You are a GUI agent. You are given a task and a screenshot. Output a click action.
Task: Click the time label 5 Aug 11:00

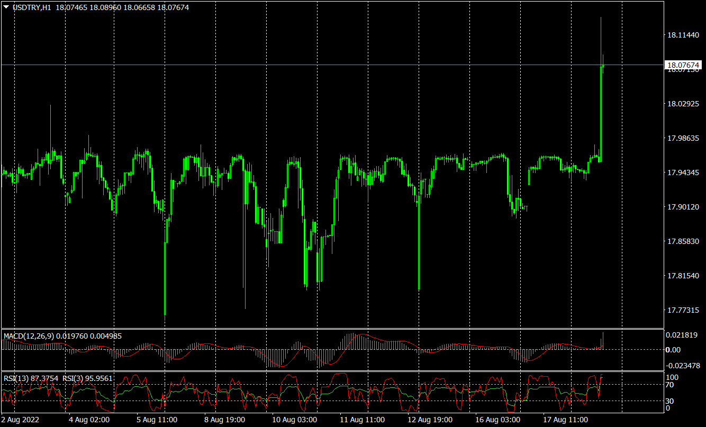point(158,420)
